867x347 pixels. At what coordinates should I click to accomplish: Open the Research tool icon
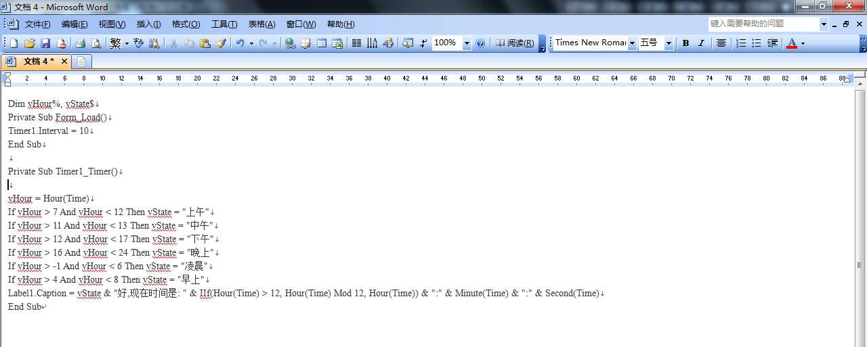154,43
